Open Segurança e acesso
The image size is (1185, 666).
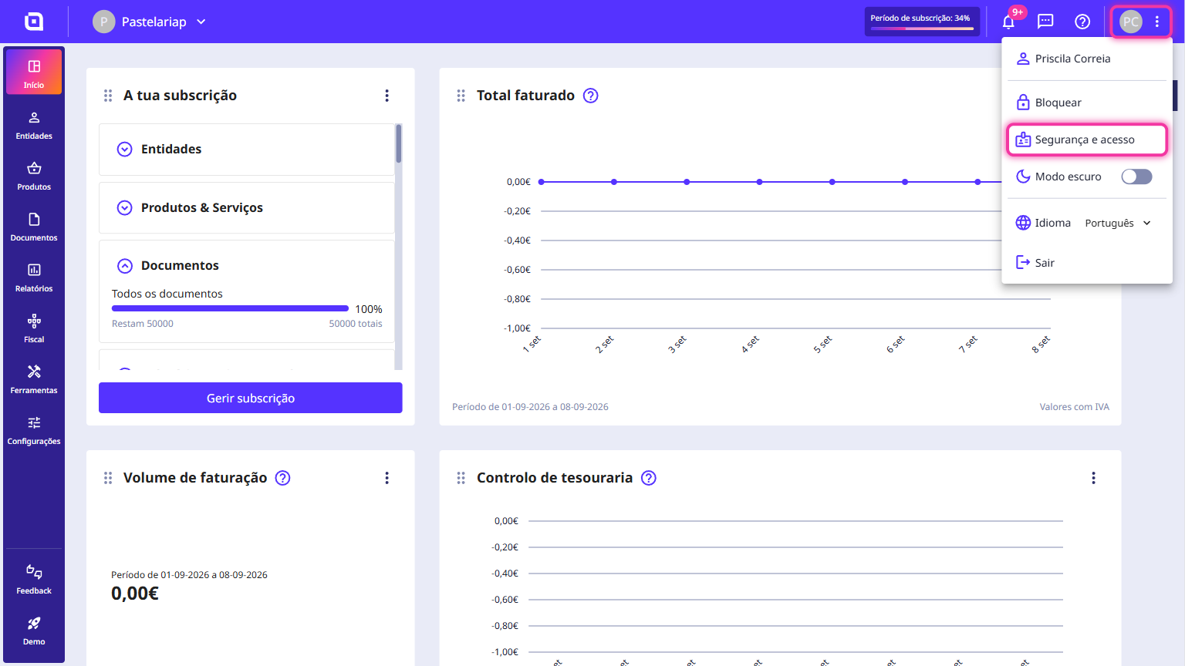1087,140
